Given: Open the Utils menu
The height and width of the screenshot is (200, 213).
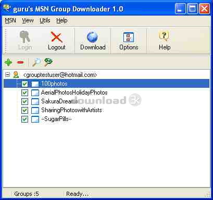Looking at the screenshot, I should click(45, 20).
